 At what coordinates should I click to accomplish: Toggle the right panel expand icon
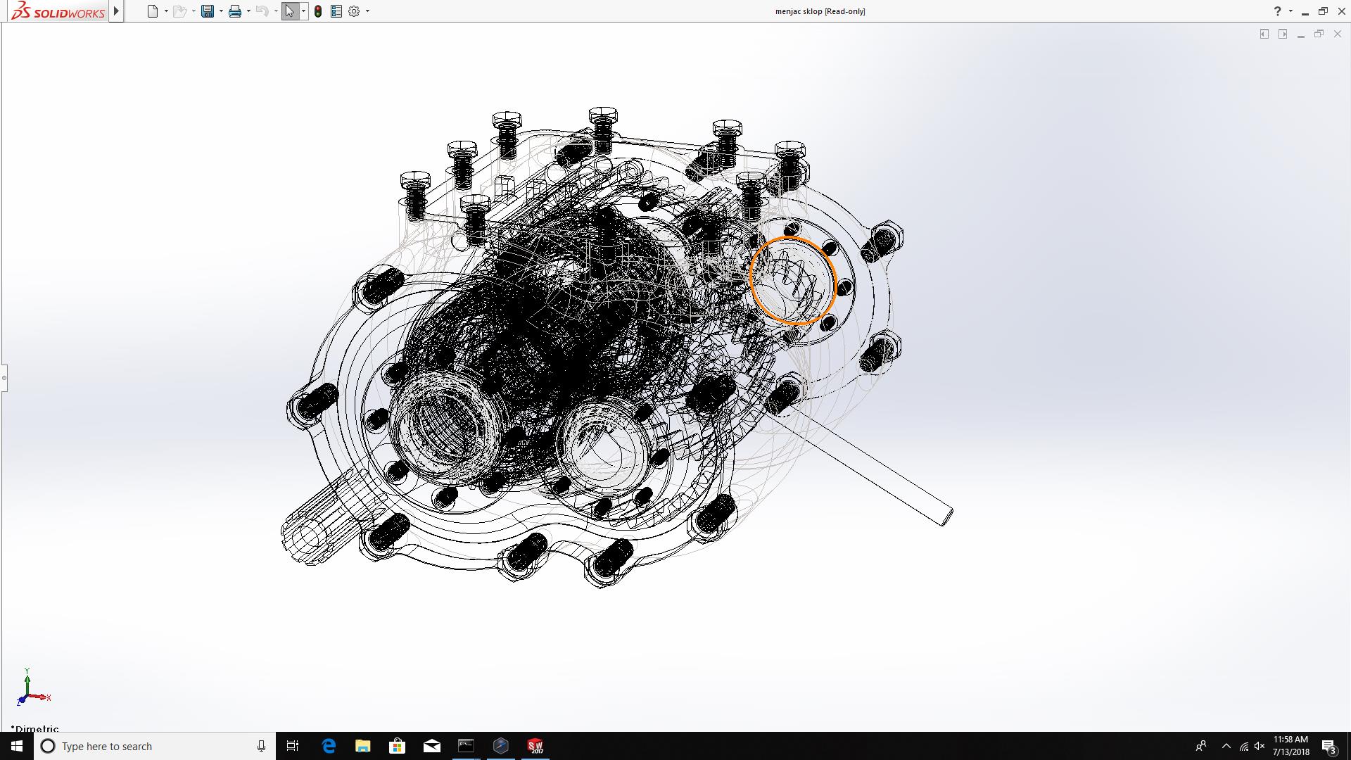coord(1283,34)
